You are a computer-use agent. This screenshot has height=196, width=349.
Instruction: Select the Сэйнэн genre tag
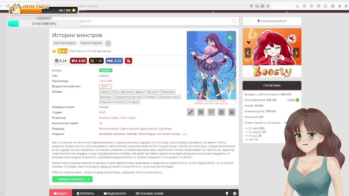(x=105, y=92)
